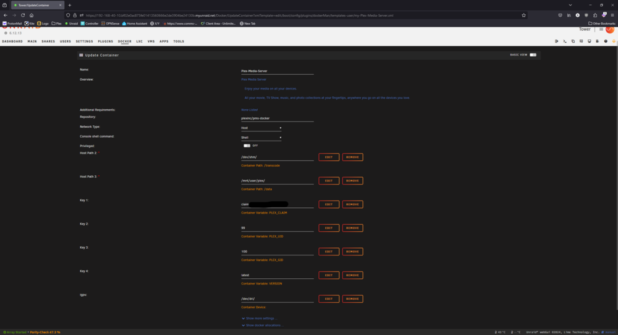This screenshot has width=618, height=335.
Task: Go to the Dashboard menu
Action: [x=12, y=41]
